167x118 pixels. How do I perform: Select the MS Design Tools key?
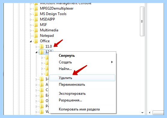coord(53,14)
